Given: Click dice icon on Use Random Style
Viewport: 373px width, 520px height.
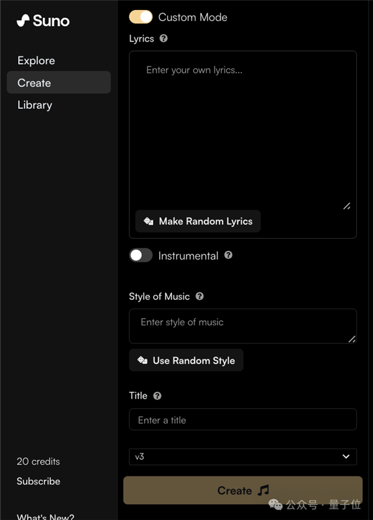Looking at the screenshot, I should click(142, 361).
